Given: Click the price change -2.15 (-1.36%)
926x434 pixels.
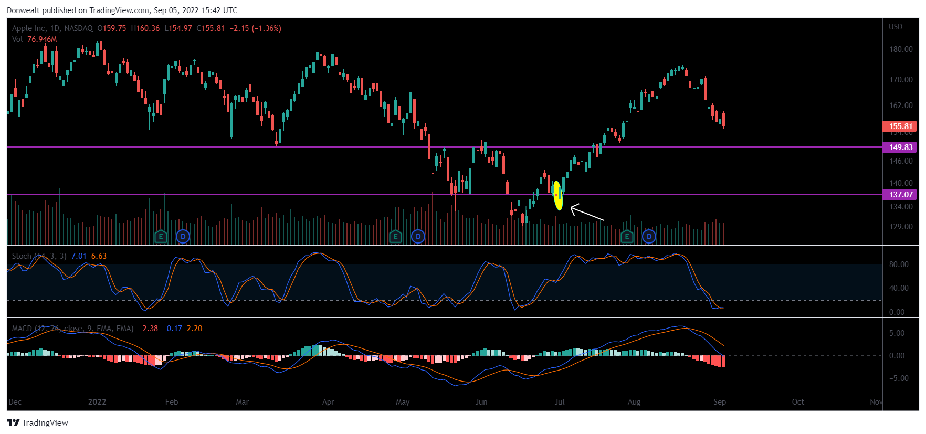Looking at the screenshot, I should (x=256, y=28).
